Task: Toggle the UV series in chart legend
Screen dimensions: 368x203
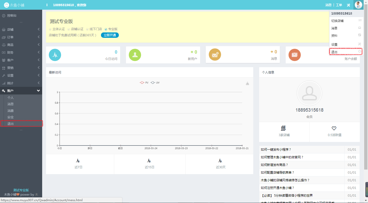Action: [x=155, y=83]
